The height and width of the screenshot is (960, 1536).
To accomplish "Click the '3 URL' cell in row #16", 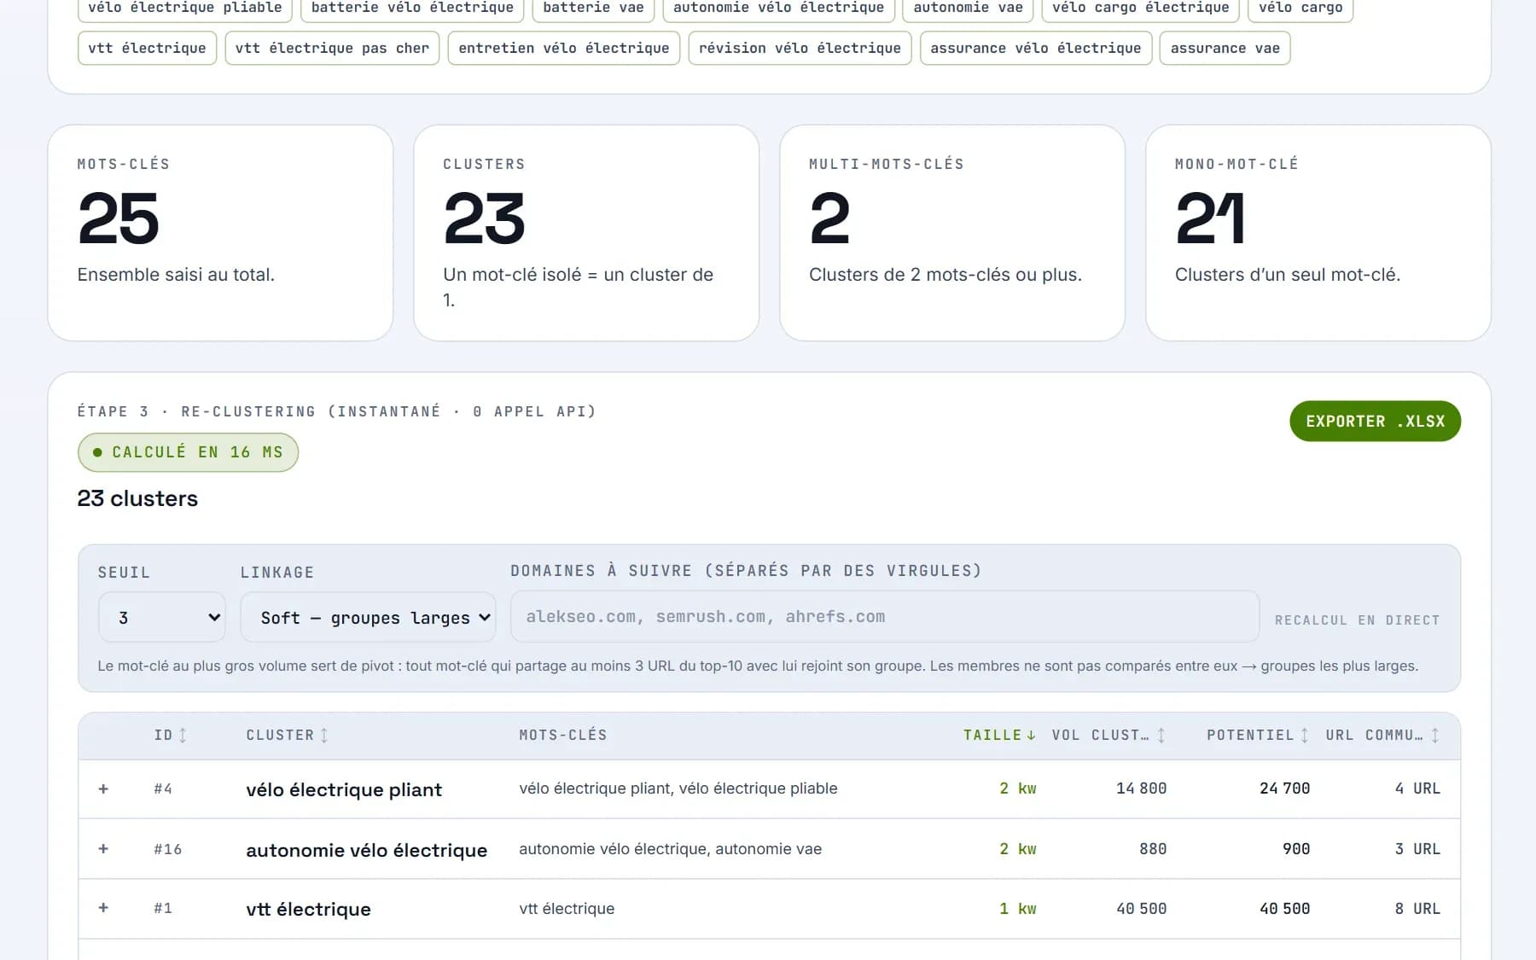I will click(x=1417, y=848).
